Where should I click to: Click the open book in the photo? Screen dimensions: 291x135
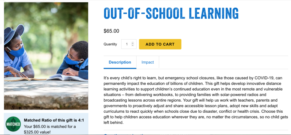pyautogui.click(x=67, y=77)
